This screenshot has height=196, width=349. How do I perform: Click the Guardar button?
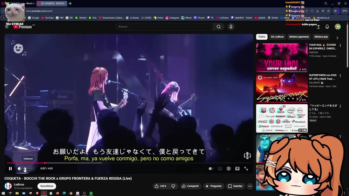pyautogui.click(x=235, y=186)
